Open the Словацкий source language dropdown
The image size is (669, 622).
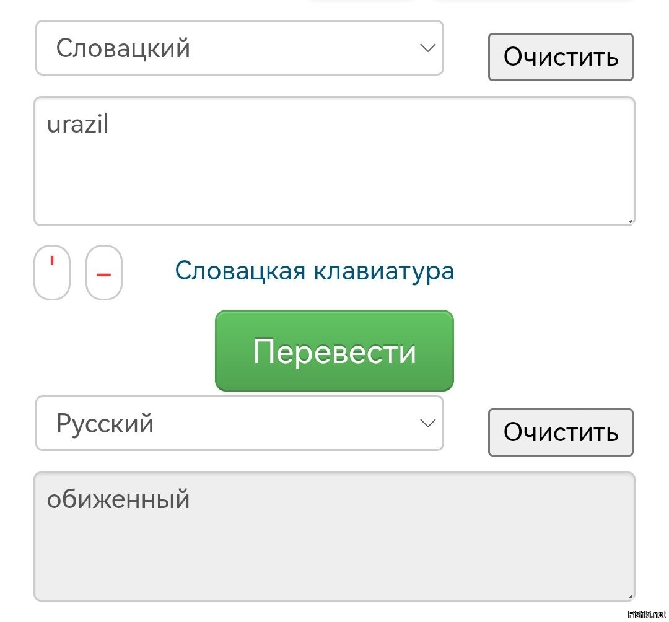coord(239,48)
